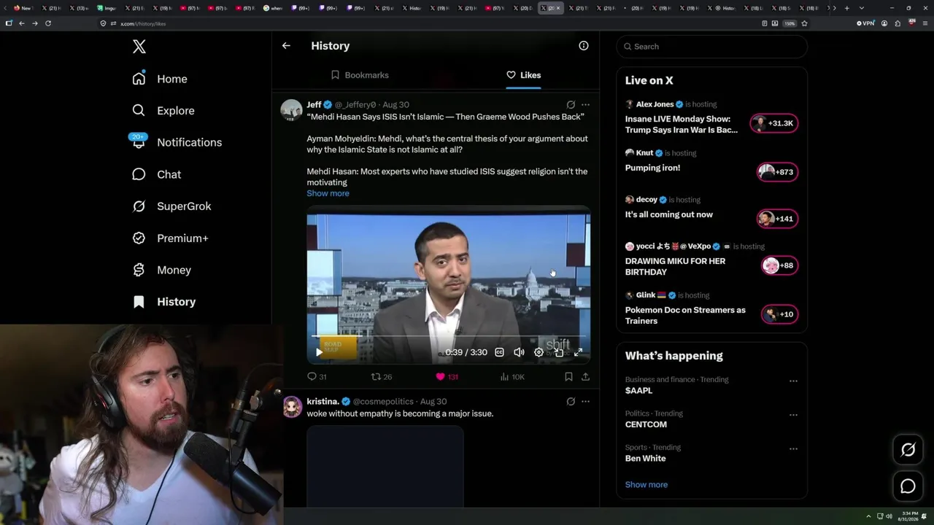The height and width of the screenshot is (525, 934).
Task: Unlike Jeff's post with 131 likes
Action: point(447,377)
